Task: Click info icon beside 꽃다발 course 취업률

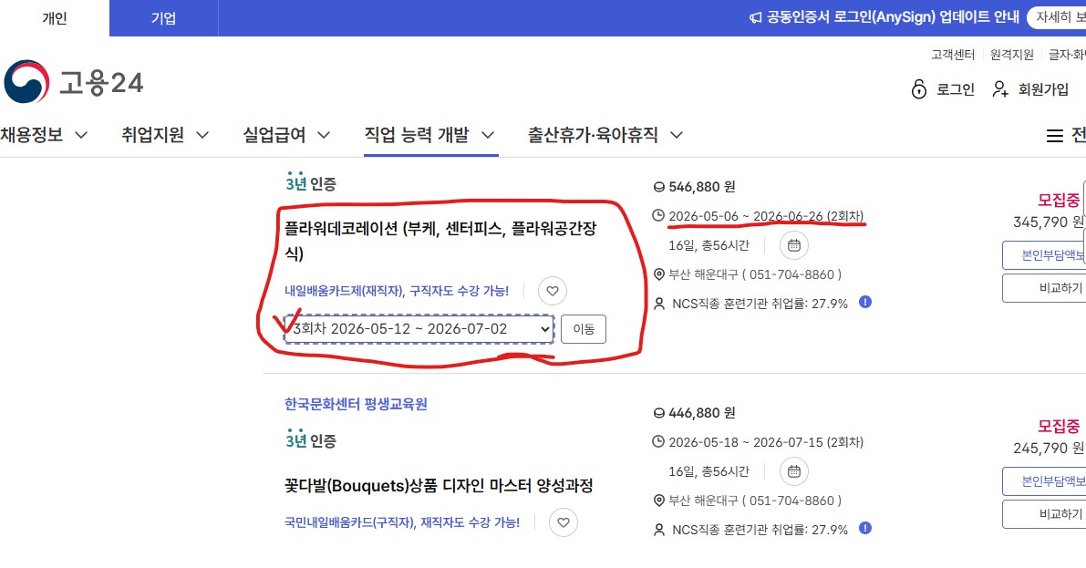Action: point(864,528)
